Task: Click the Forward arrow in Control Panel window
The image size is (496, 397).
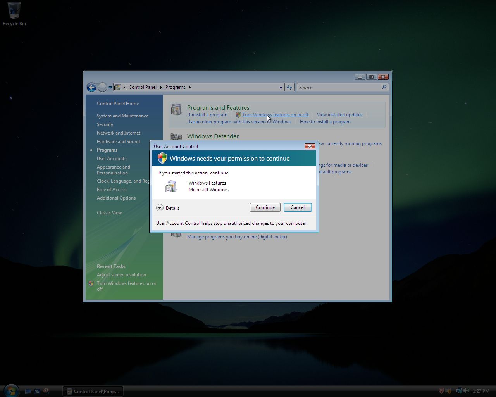Action: tap(102, 87)
